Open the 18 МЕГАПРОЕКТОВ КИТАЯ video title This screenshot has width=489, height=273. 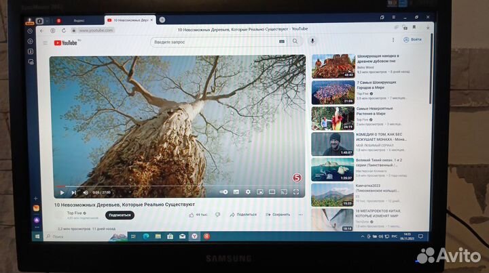pos(378,213)
